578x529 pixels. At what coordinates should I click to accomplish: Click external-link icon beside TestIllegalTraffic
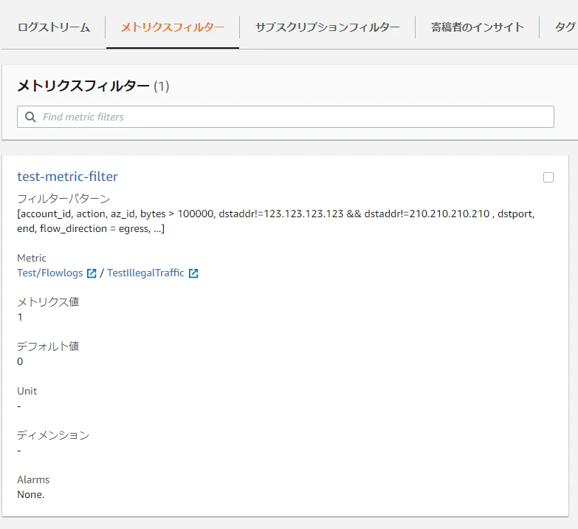[193, 273]
